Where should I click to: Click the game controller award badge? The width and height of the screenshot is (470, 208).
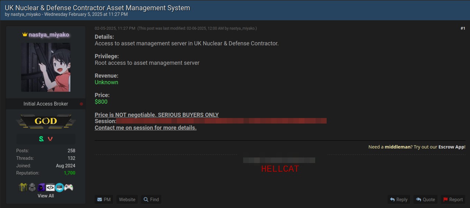click(68, 187)
